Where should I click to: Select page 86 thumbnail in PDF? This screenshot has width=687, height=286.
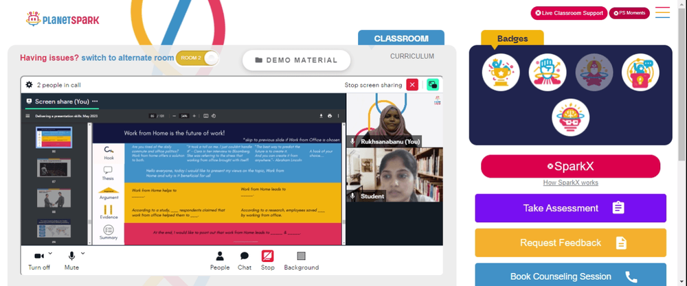click(54, 137)
